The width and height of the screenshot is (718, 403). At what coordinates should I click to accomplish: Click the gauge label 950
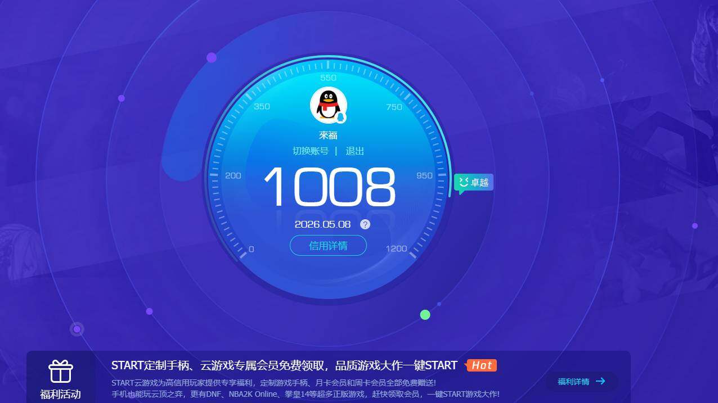[x=424, y=175]
